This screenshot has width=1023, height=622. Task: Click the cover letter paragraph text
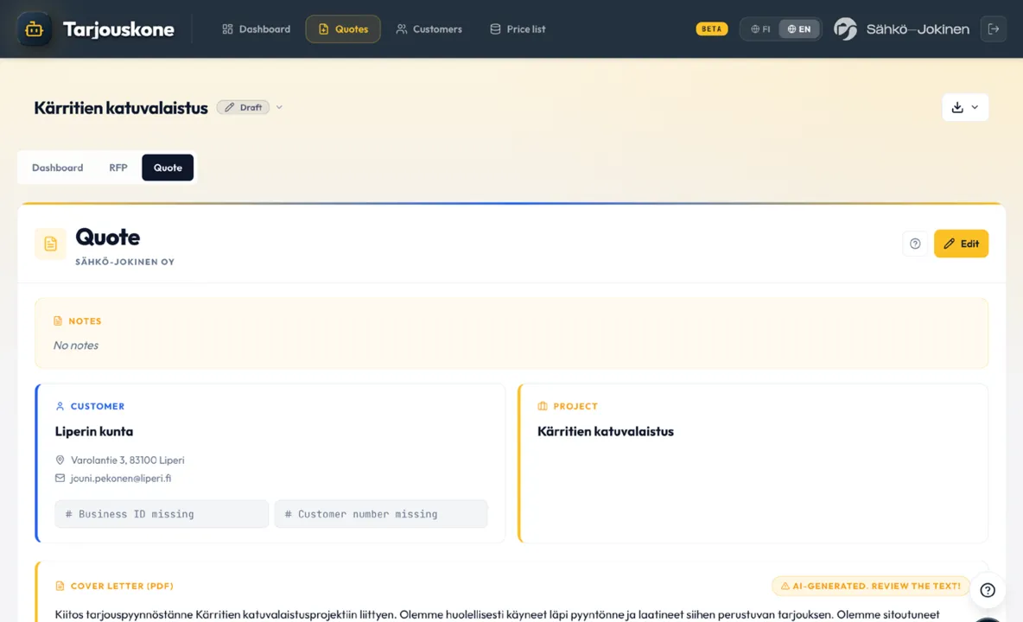click(x=497, y=615)
